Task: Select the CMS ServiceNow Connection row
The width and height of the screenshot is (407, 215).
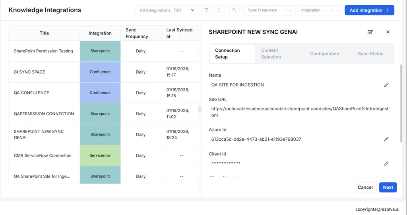Action: pyautogui.click(x=43, y=155)
